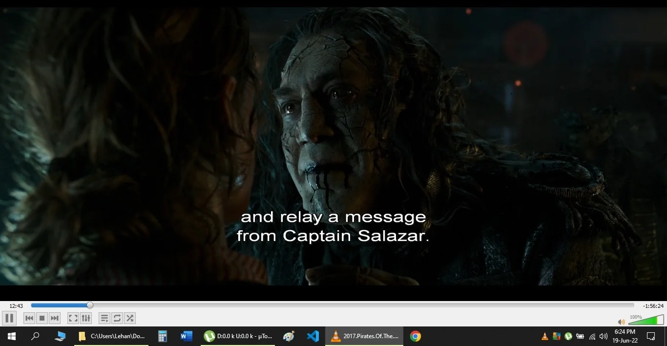The height and width of the screenshot is (346, 667).
Task: Click the seek bar position handle
Action: 90,305
